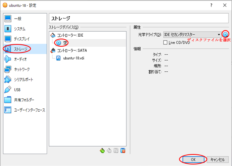Click the ユーザーインターフェース category label
Viewport: 232px width, 166px height.
(x=29, y=110)
